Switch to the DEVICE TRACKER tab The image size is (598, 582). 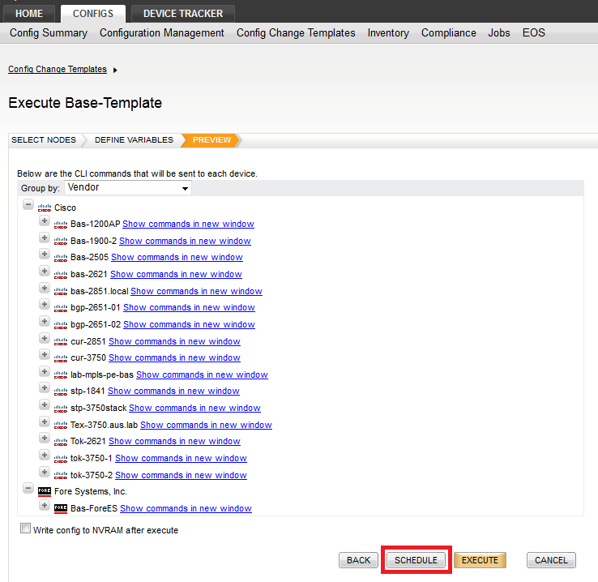click(x=183, y=14)
